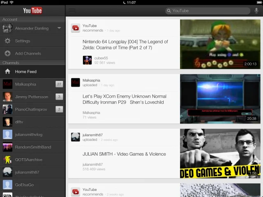263x197 pixels.
Task: Open the juliansmithvlog channel
Action: (28, 135)
